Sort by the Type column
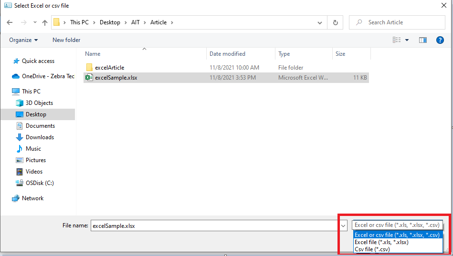The image size is (453, 256). coord(284,54)
